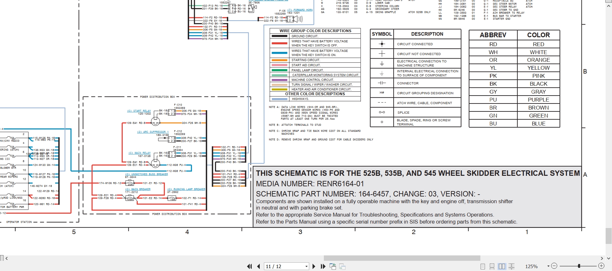Open the FORWARD HORN link

300,10
